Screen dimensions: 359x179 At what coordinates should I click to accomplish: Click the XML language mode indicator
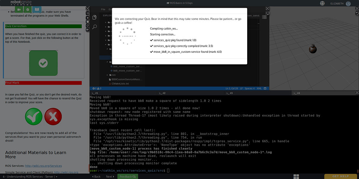(259, 88)
